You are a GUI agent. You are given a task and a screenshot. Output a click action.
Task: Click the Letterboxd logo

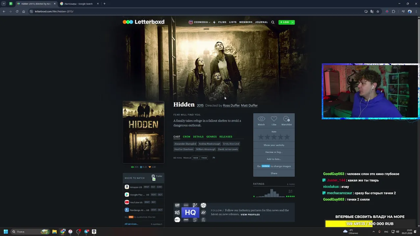tap(143, 22)
